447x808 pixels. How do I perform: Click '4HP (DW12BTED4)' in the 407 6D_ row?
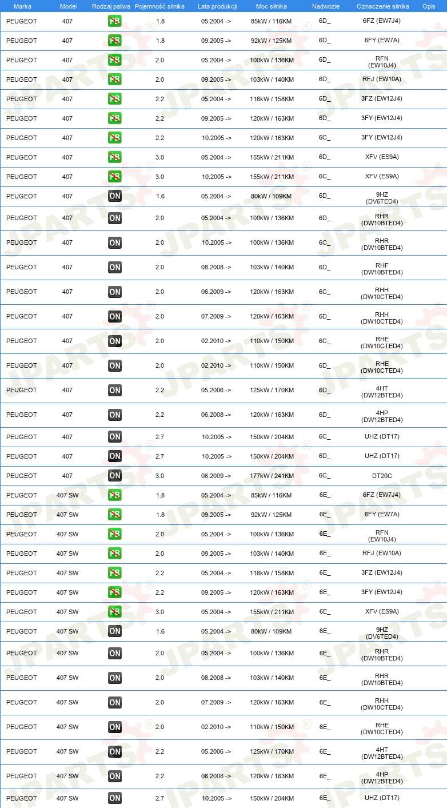click(382, 417)
